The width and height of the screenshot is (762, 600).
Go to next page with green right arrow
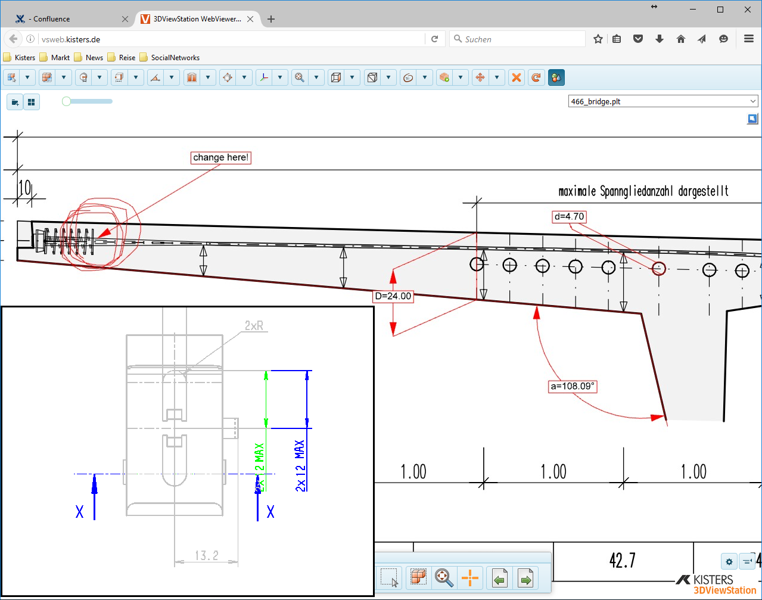pyautogui.click(x=525, y=577)
